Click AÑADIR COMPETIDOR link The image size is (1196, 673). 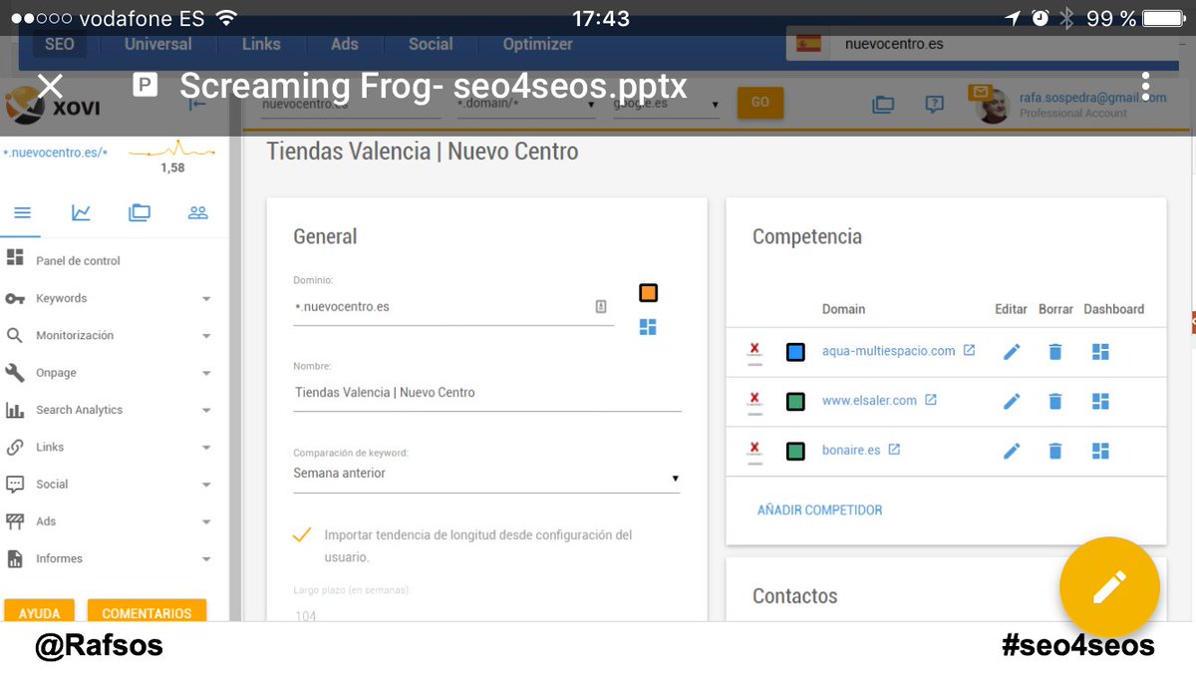[819, 509]
